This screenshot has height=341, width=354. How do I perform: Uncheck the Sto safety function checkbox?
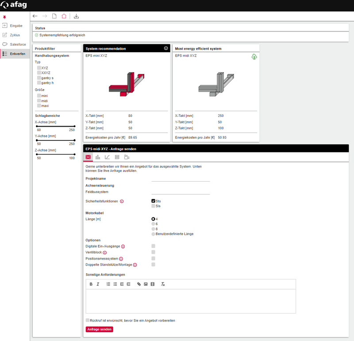[153, 201]
